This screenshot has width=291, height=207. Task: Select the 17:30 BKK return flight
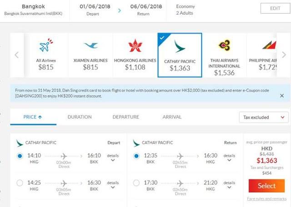click(136, 183)
